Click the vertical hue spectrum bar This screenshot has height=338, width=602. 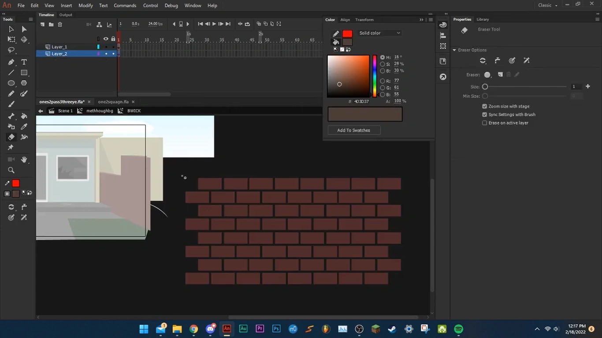(x=375, y=76)
